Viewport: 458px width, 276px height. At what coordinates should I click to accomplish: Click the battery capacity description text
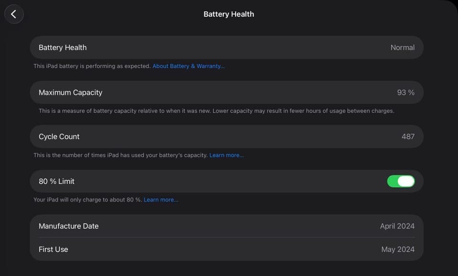[x=216, y=111]
